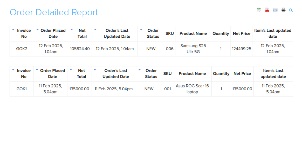The height and width of the screenshot is (144, 302).
Task: Click GOK2 item's last updated date cell
Action: pyautogui.click(x=273, y=49)
